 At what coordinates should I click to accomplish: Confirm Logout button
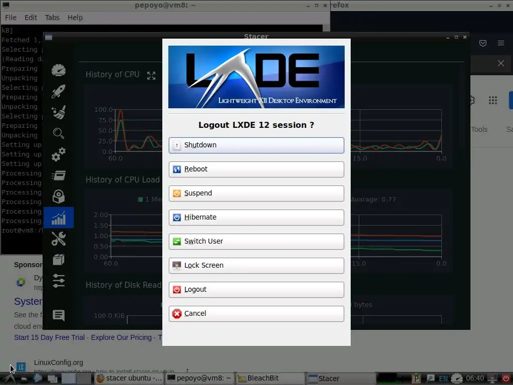click(256, 289)
